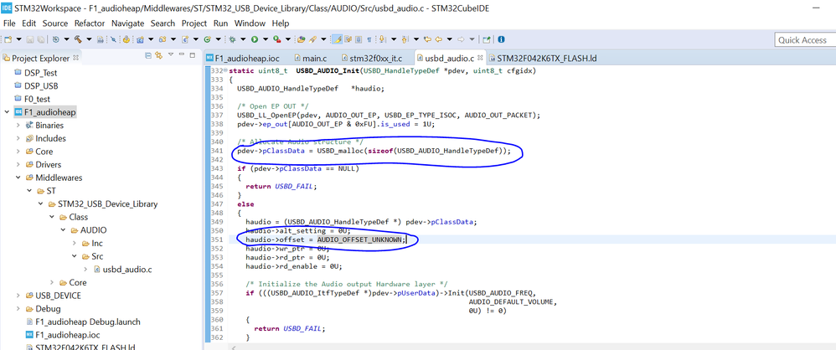
Task: Click the Quick Access search field
Action: 805,40
